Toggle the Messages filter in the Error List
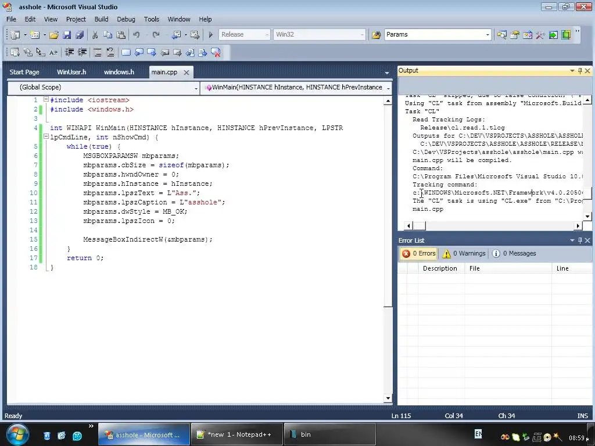595x446 pixels. (514, 253)
